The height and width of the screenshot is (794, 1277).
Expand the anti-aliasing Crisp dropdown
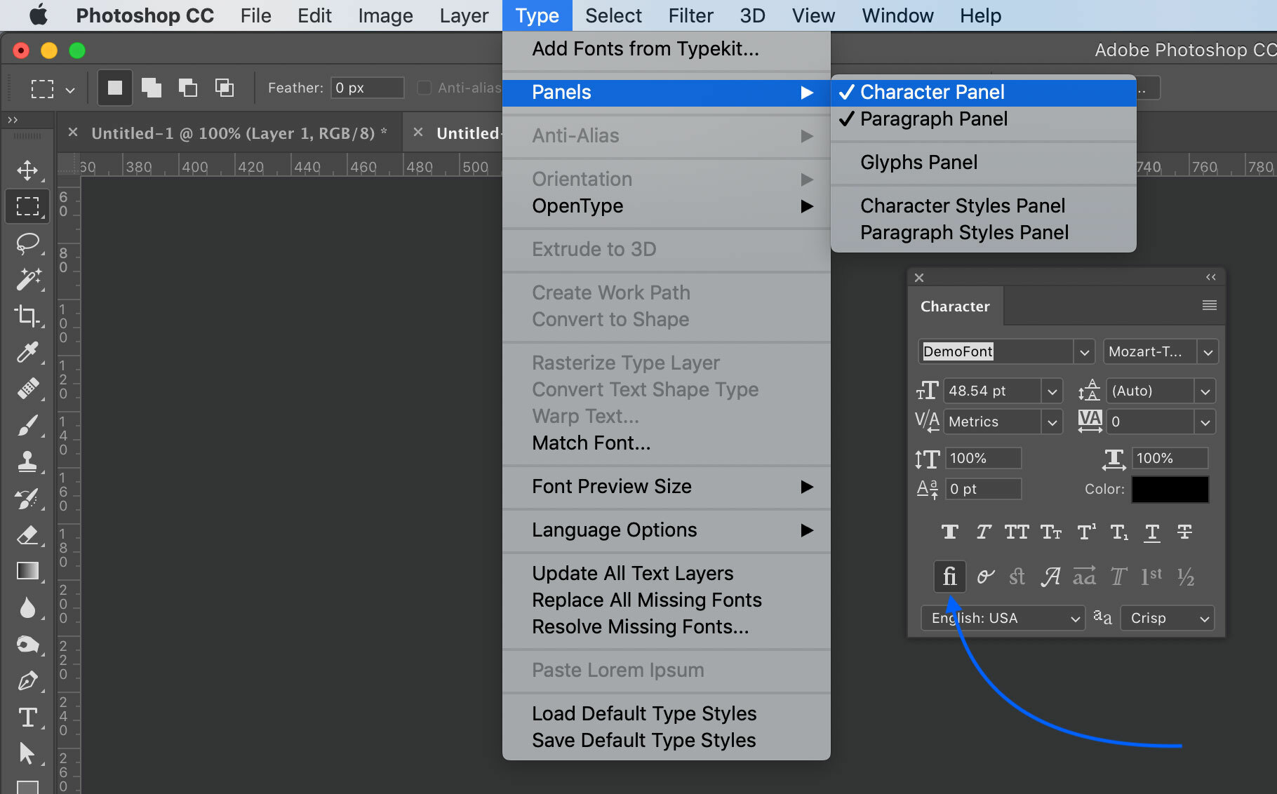pos(1167,618)
